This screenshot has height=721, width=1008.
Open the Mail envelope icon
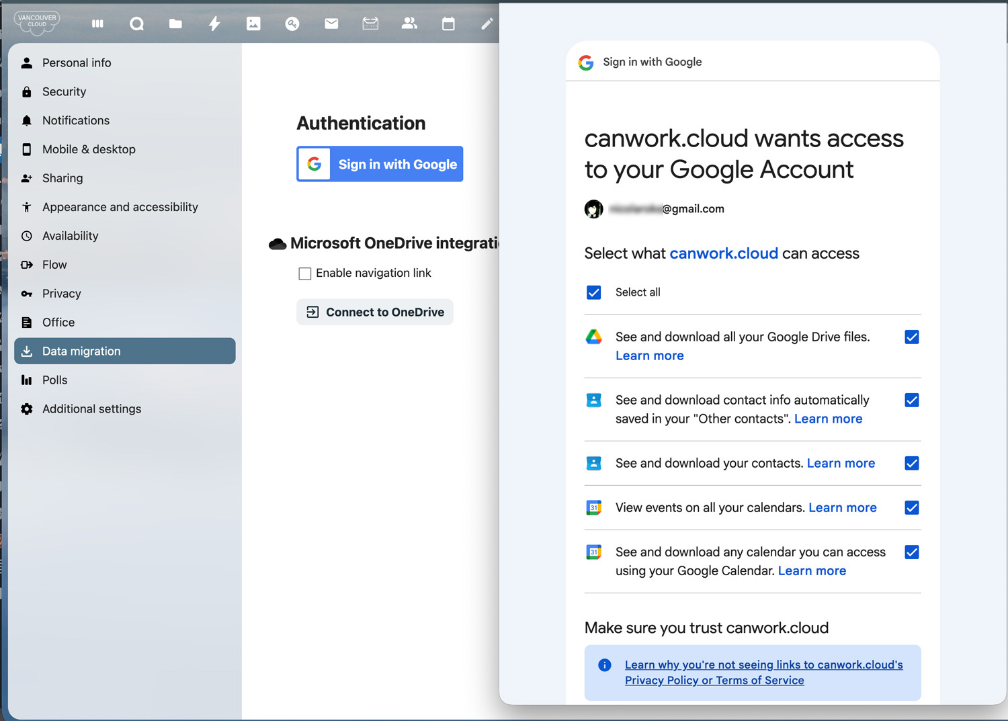pos(331,24)
